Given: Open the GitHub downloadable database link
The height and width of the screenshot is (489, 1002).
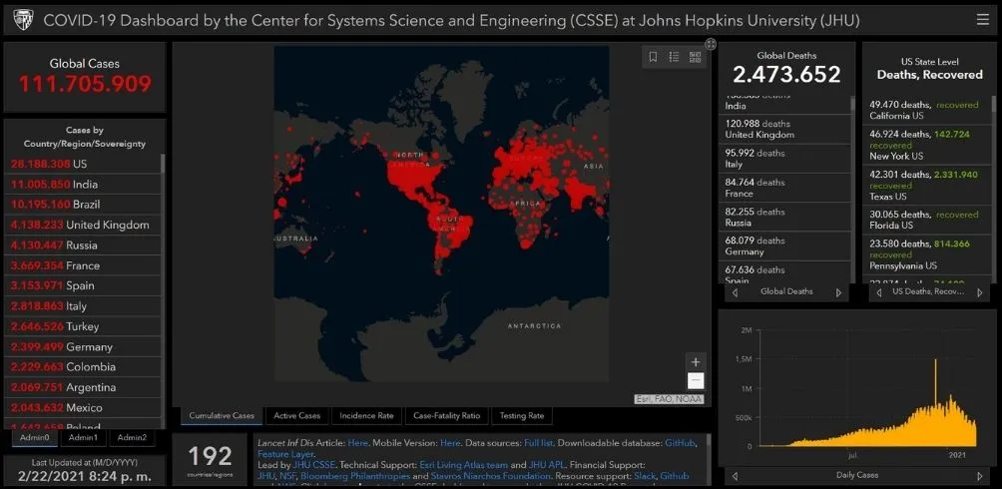Looking at the screenshot, I should 680,442.
